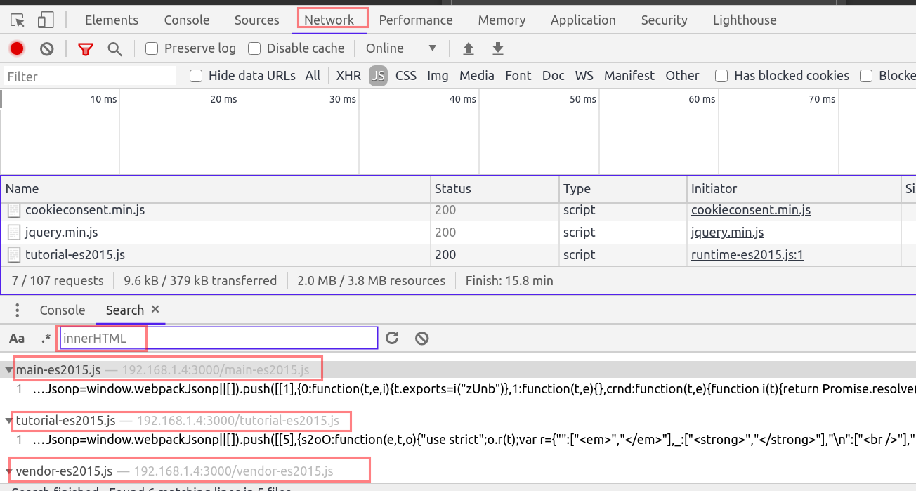Export HAR file with download arrow
Image resolution: width=916 pixels, height=491 pixels.
click(498, 48)
